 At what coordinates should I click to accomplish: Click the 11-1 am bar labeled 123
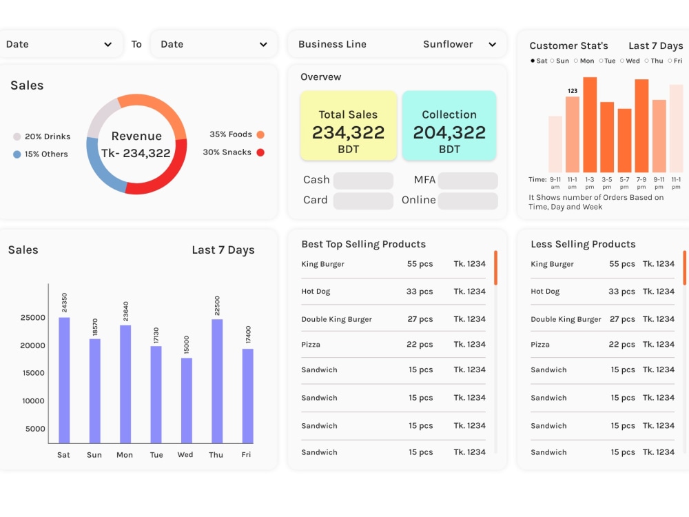click(573, 134)
